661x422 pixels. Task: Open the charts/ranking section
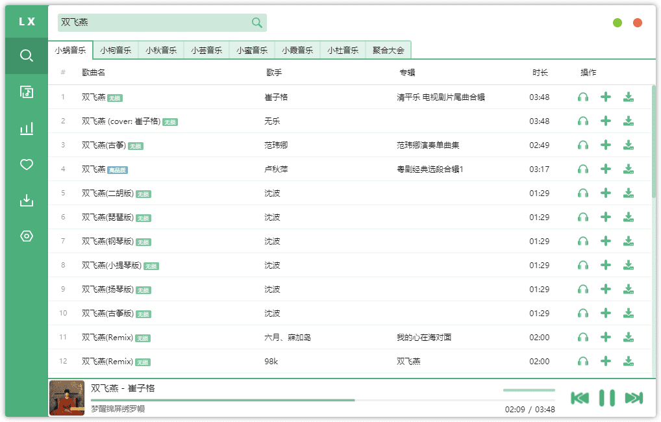tap(26, 128)
